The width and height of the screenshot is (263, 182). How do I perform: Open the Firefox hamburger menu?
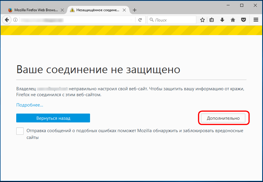point(256,20)
